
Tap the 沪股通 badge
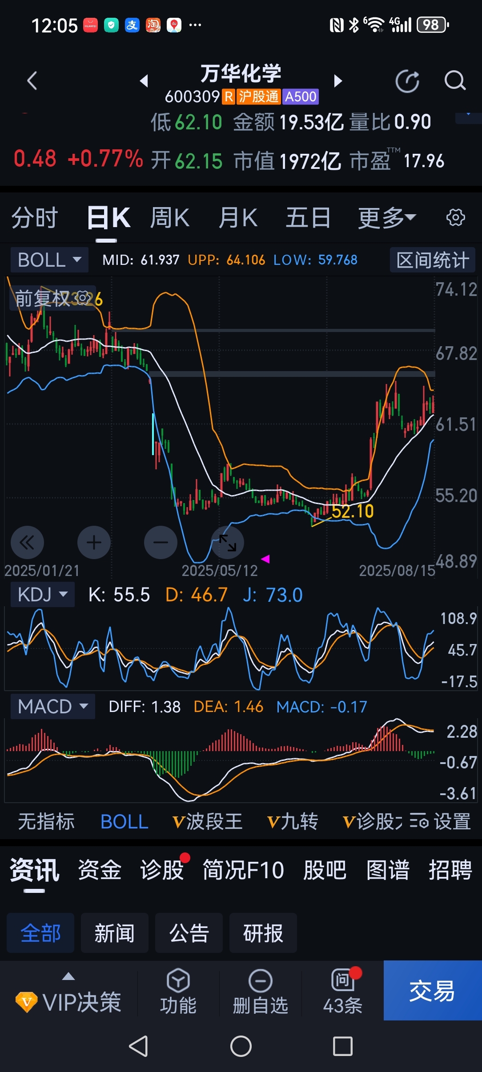258,96
